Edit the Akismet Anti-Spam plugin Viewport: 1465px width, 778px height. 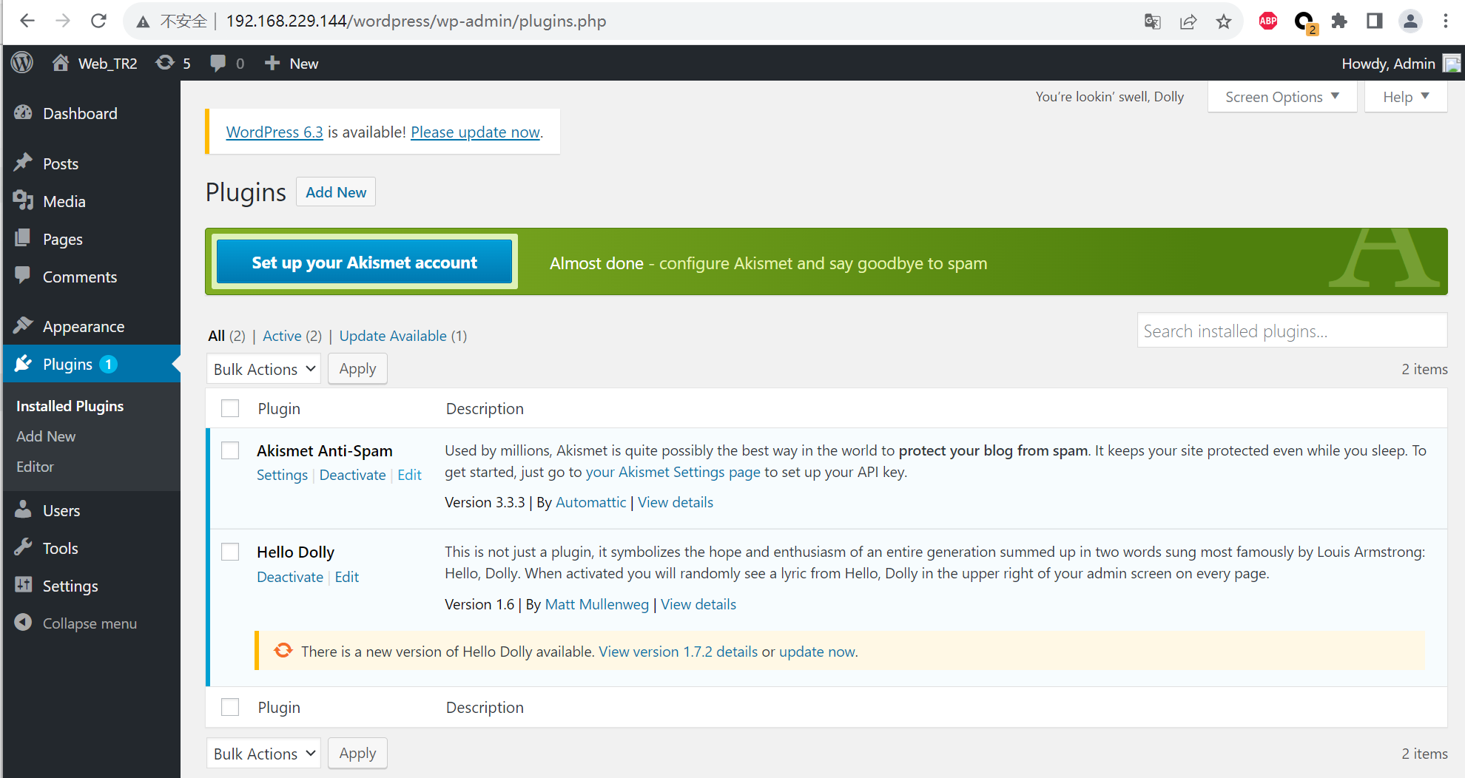tap(409, 475)
